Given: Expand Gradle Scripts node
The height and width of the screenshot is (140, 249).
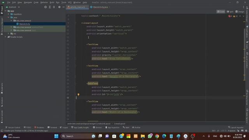Looking at the screenshot, I should coord(5,37).
